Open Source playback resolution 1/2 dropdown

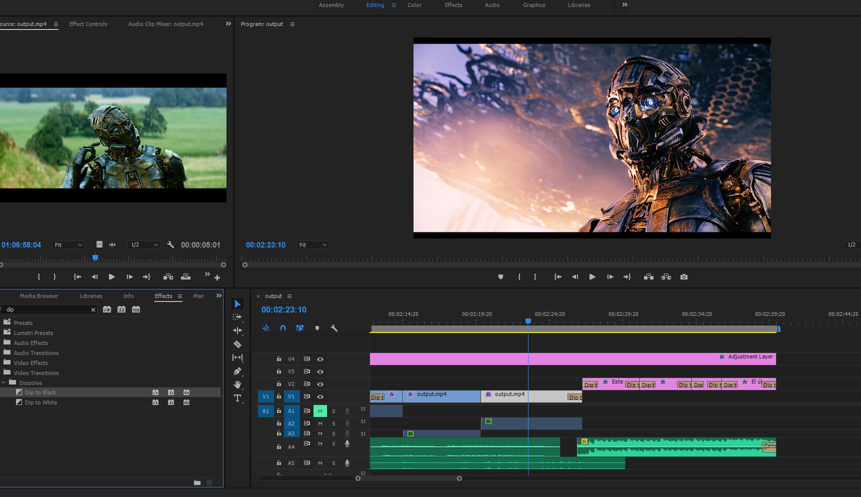pos(144,245)
